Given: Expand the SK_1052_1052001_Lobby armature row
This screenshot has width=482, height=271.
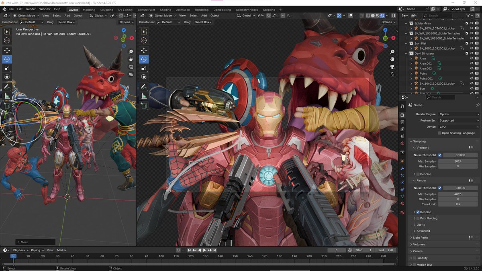Looking at the screenshot, I should (411, 49).
